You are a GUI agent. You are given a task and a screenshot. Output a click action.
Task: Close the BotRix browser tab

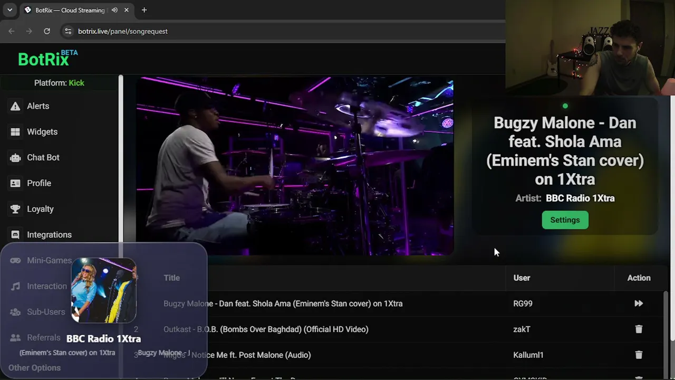pyautogui.click(x=127, y=10)
